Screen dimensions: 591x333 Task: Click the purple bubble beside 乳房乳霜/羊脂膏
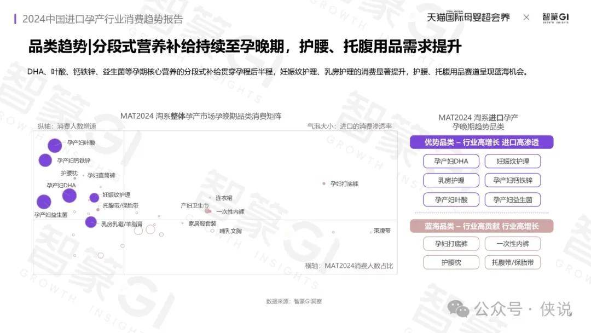click(91, 222)
